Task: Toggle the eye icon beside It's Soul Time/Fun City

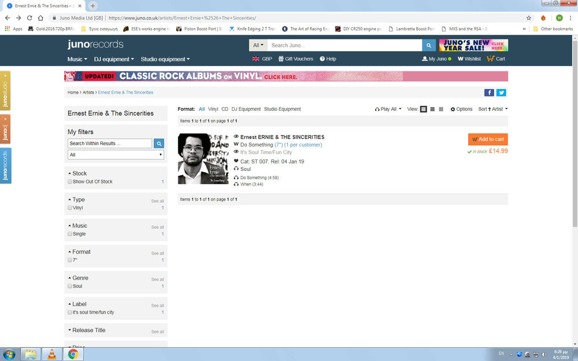Action: tap(236, 152)
